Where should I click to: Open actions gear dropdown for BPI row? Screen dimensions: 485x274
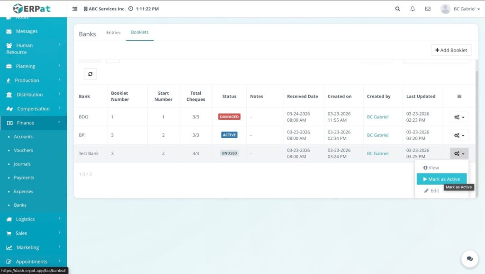[x=459, y=135]
